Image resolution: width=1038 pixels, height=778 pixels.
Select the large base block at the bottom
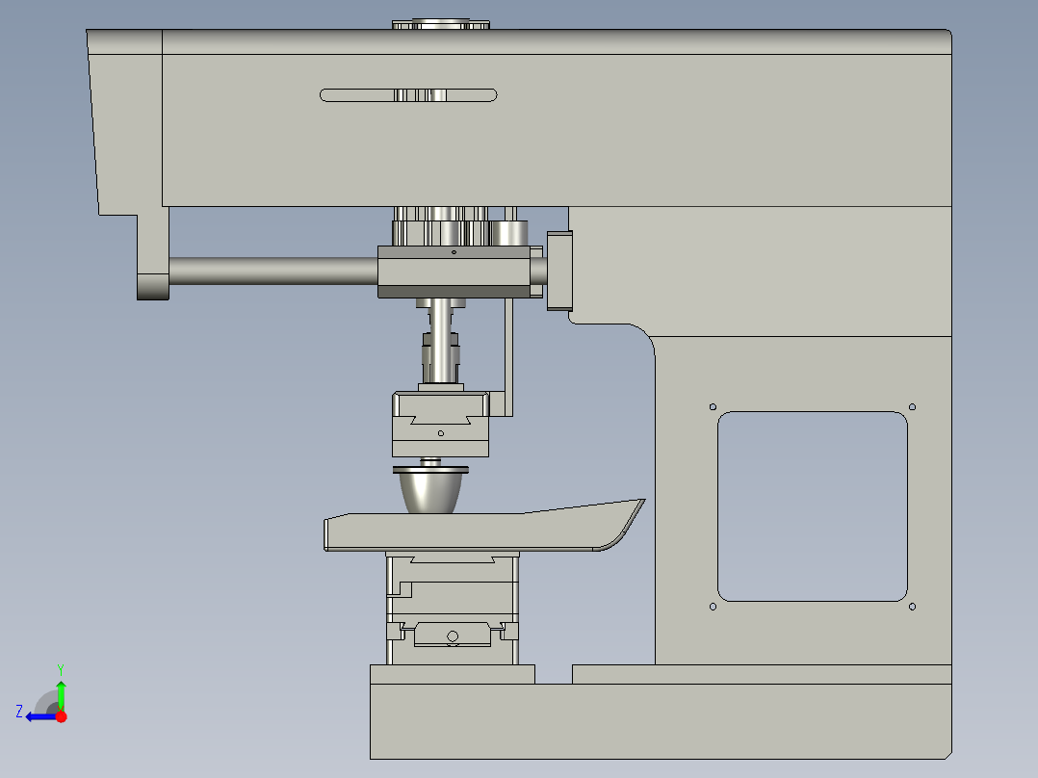coord(661,721)
